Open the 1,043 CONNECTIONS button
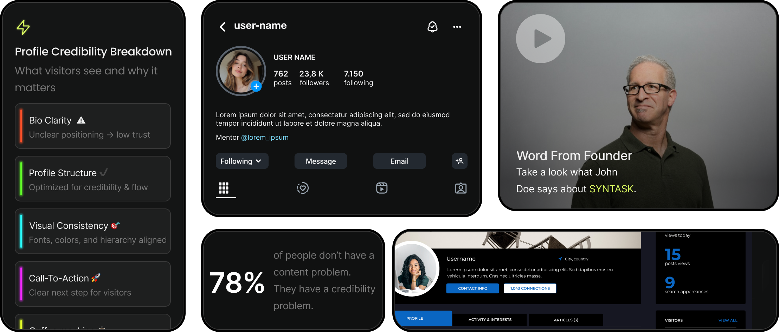The image size is (779, 332). point(530,288)
